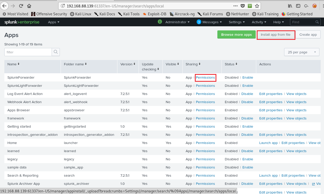
Task: Bookmark this page with the star
Action: tap(257, 6)
